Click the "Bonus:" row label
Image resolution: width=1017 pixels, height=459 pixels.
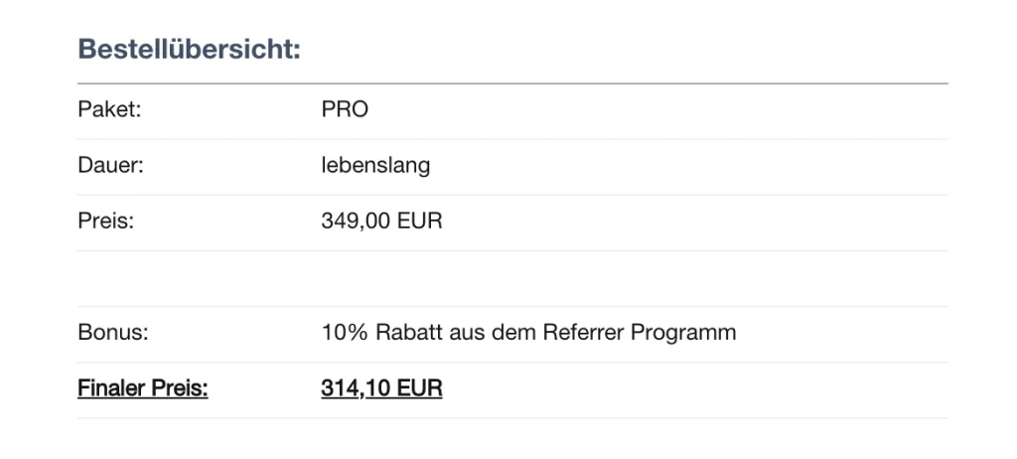(112, 332)
